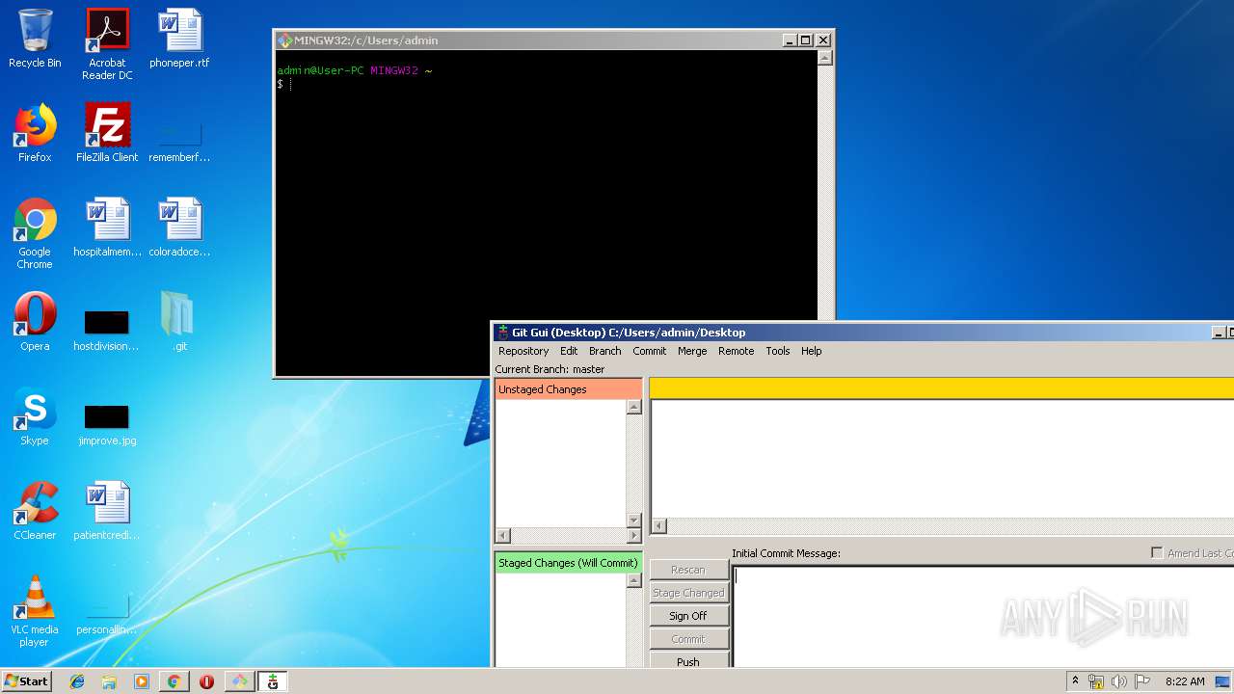
Task: Open Merge menu in Git Gui
Action: tap(692, 351)
